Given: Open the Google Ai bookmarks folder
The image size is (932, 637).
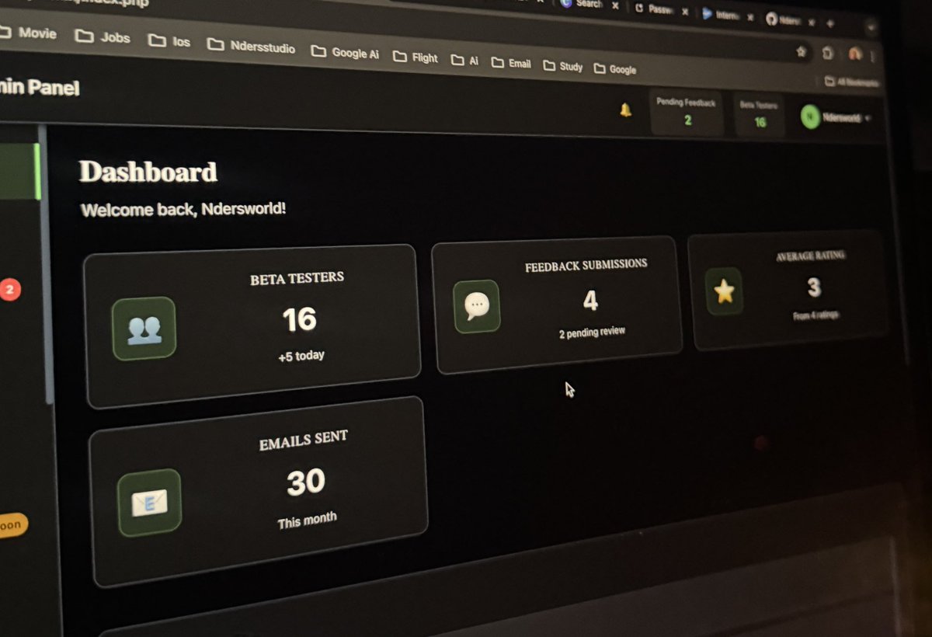Looking at the screenshot, I should (345, 52).
